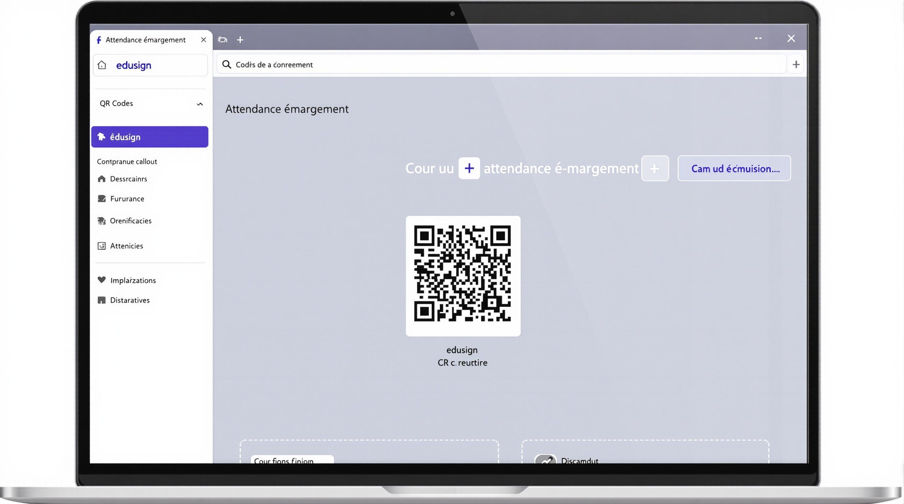Focus the Codes de a conreement search field
Screen dimensions: 904x504
point(501,65)
